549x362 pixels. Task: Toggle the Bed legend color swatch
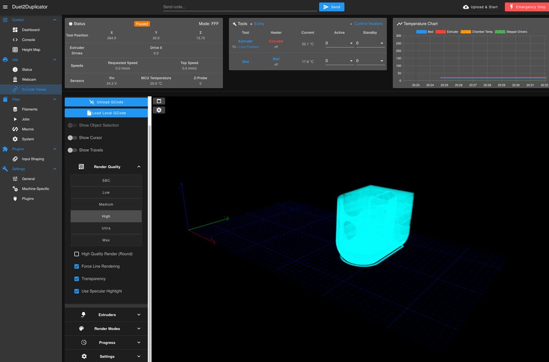(421, 32)
